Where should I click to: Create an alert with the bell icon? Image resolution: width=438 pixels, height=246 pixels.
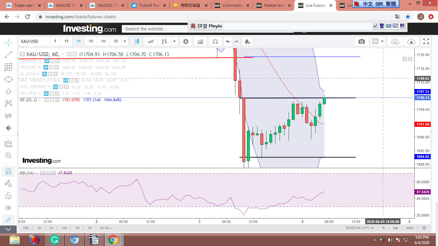247,41
